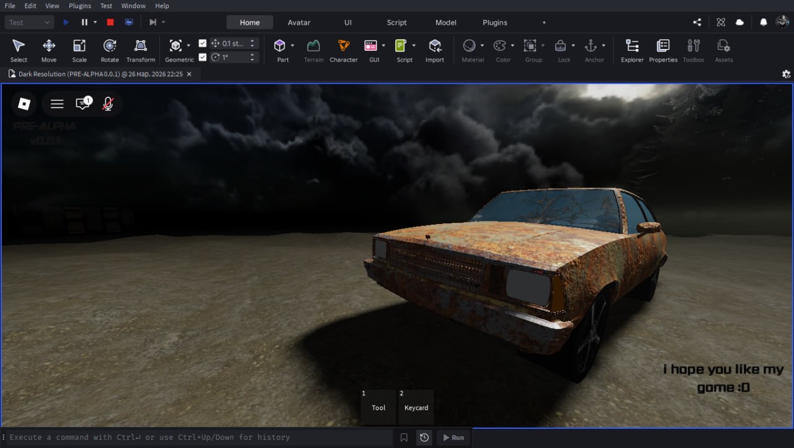This screenshot has height=448, width=794.
Task: Switch to the Avatar ribbon tab
Action: pos(299,22)
